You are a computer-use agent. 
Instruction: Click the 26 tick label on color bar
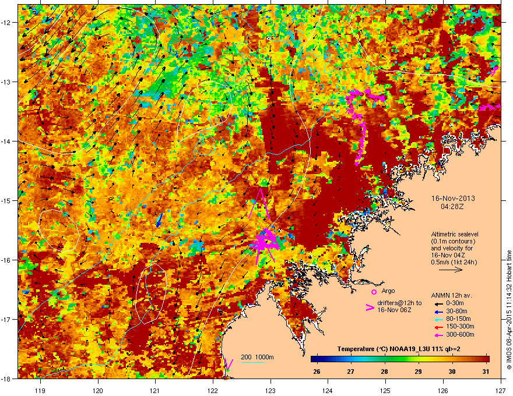[x=317, y=372]
